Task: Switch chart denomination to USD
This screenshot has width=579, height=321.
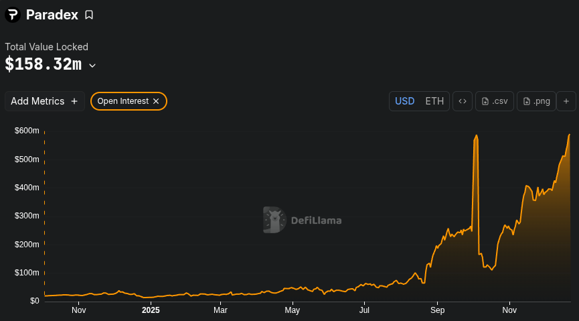Action: tap(405, 101)
